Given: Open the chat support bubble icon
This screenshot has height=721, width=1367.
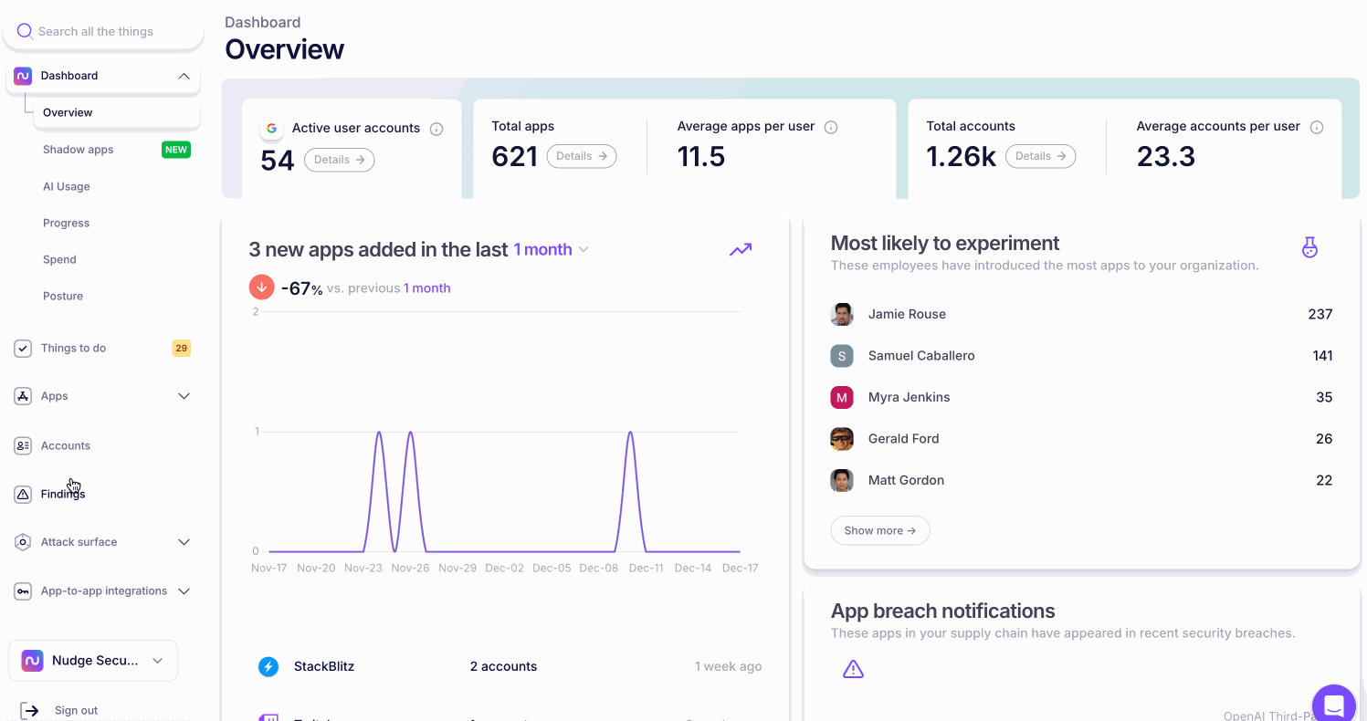Looking at the screenshot, I should point(1333,705).
